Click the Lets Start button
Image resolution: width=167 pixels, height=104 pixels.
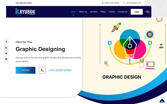pyautogui.click(x=26, y=70)
